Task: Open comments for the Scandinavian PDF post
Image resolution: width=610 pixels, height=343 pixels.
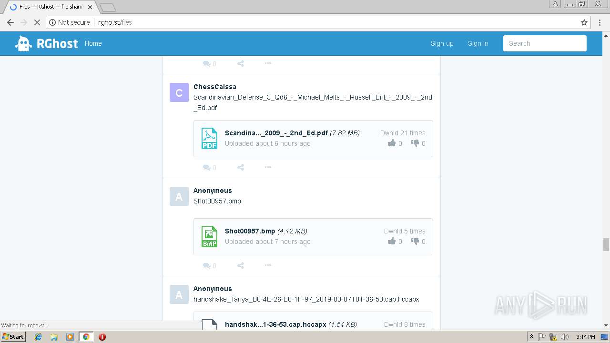Action: click(x=209, y=168)
